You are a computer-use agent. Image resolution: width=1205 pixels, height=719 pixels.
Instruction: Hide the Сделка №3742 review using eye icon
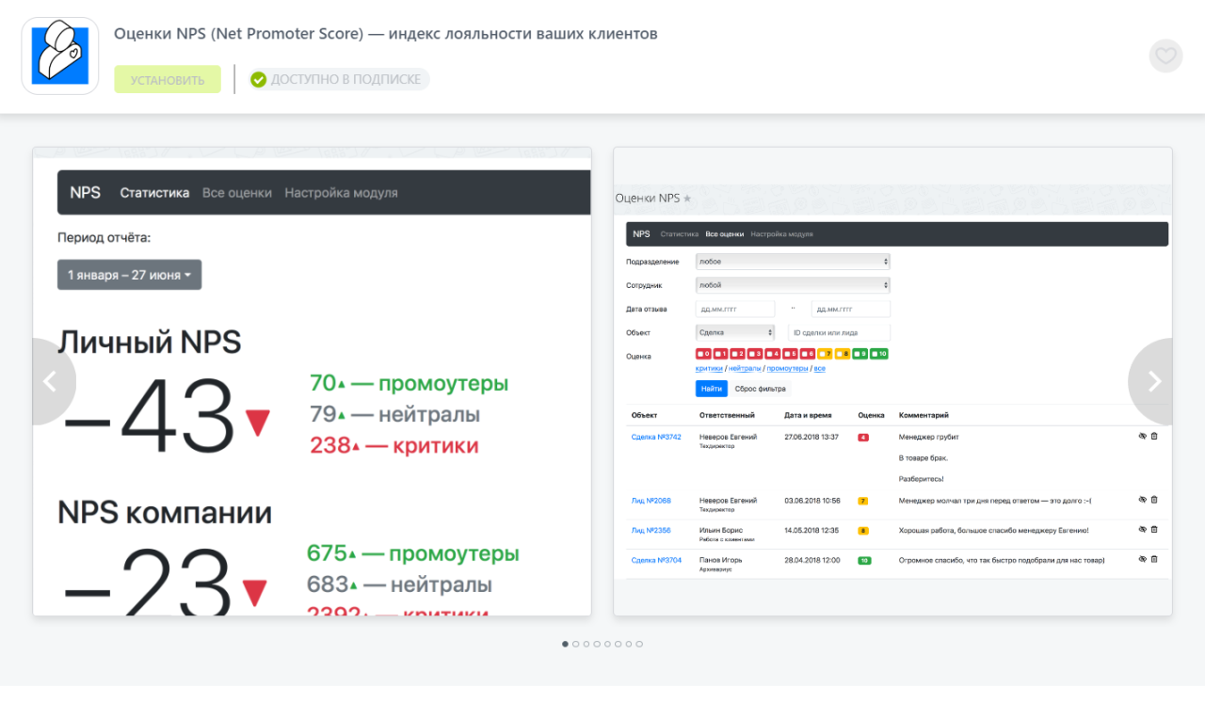pos(1142,437)
